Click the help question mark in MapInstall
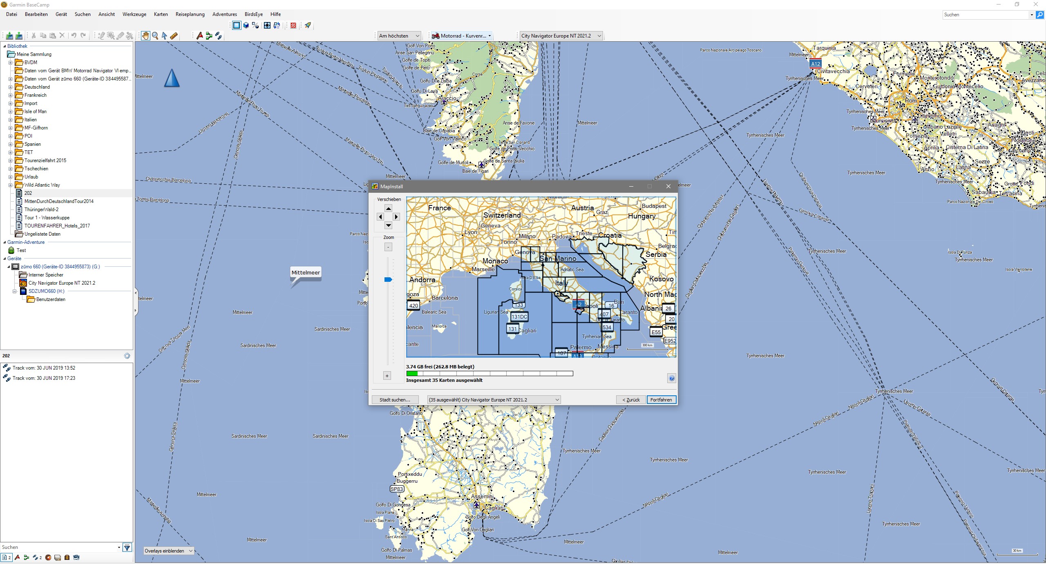This screenshot has height=564, width=1046. point(671,378)
